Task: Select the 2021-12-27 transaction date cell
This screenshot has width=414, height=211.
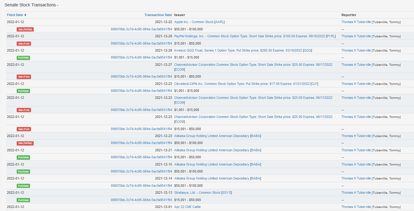Action: point(163,65)
